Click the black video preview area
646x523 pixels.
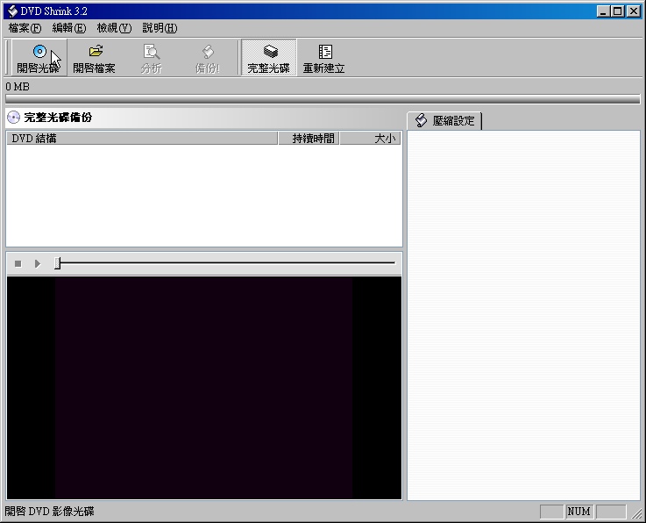(204, 388)
